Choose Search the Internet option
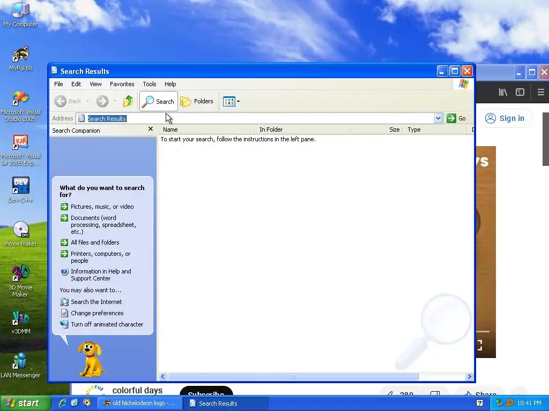This screenshot has height=411, width=549. (x=91, y=302)
